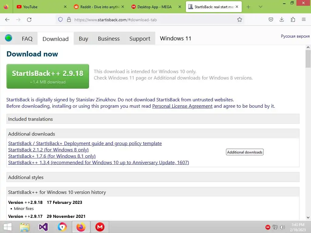Open the Chromium browser taskbar icon
The width and height of the screenshot is (311, 233).
click(62, 227)
